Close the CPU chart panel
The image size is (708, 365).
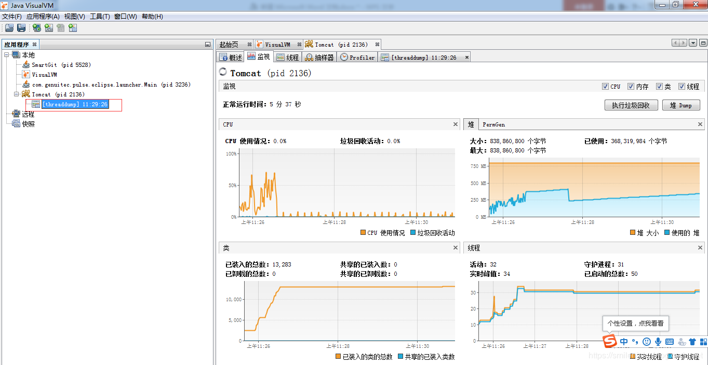456,124
